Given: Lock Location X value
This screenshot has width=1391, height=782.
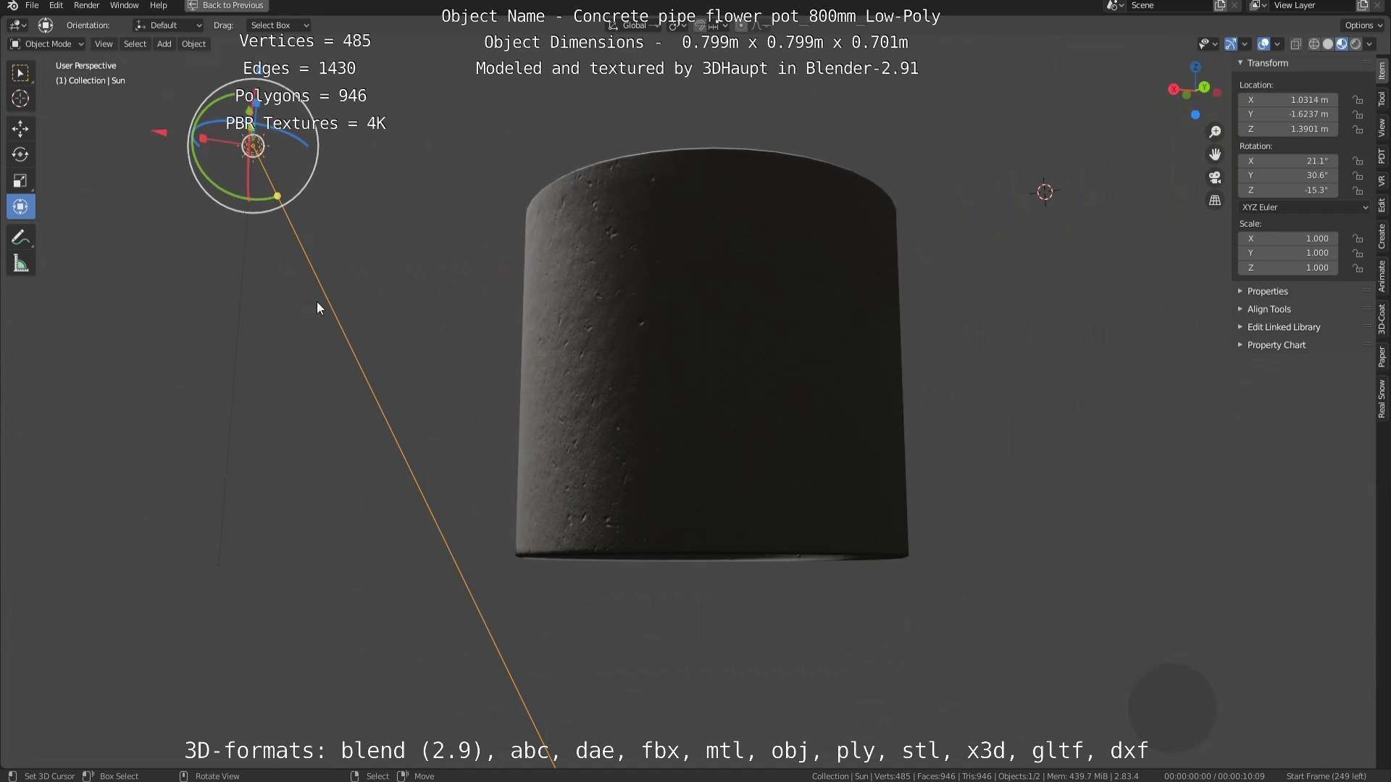Looking at the screenshot, I should tap(1358, 100).
